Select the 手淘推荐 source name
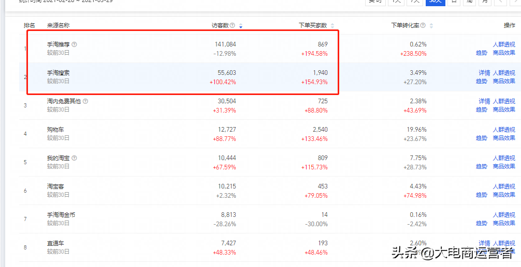 click(58, 44)
